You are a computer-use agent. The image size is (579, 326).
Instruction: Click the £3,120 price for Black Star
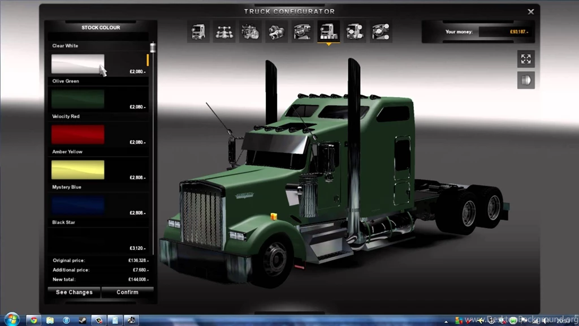click(137, 248)
